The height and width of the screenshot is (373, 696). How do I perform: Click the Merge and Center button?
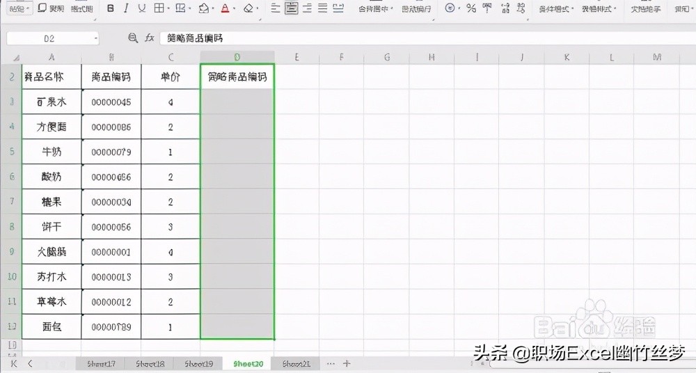tap(373, 9)
